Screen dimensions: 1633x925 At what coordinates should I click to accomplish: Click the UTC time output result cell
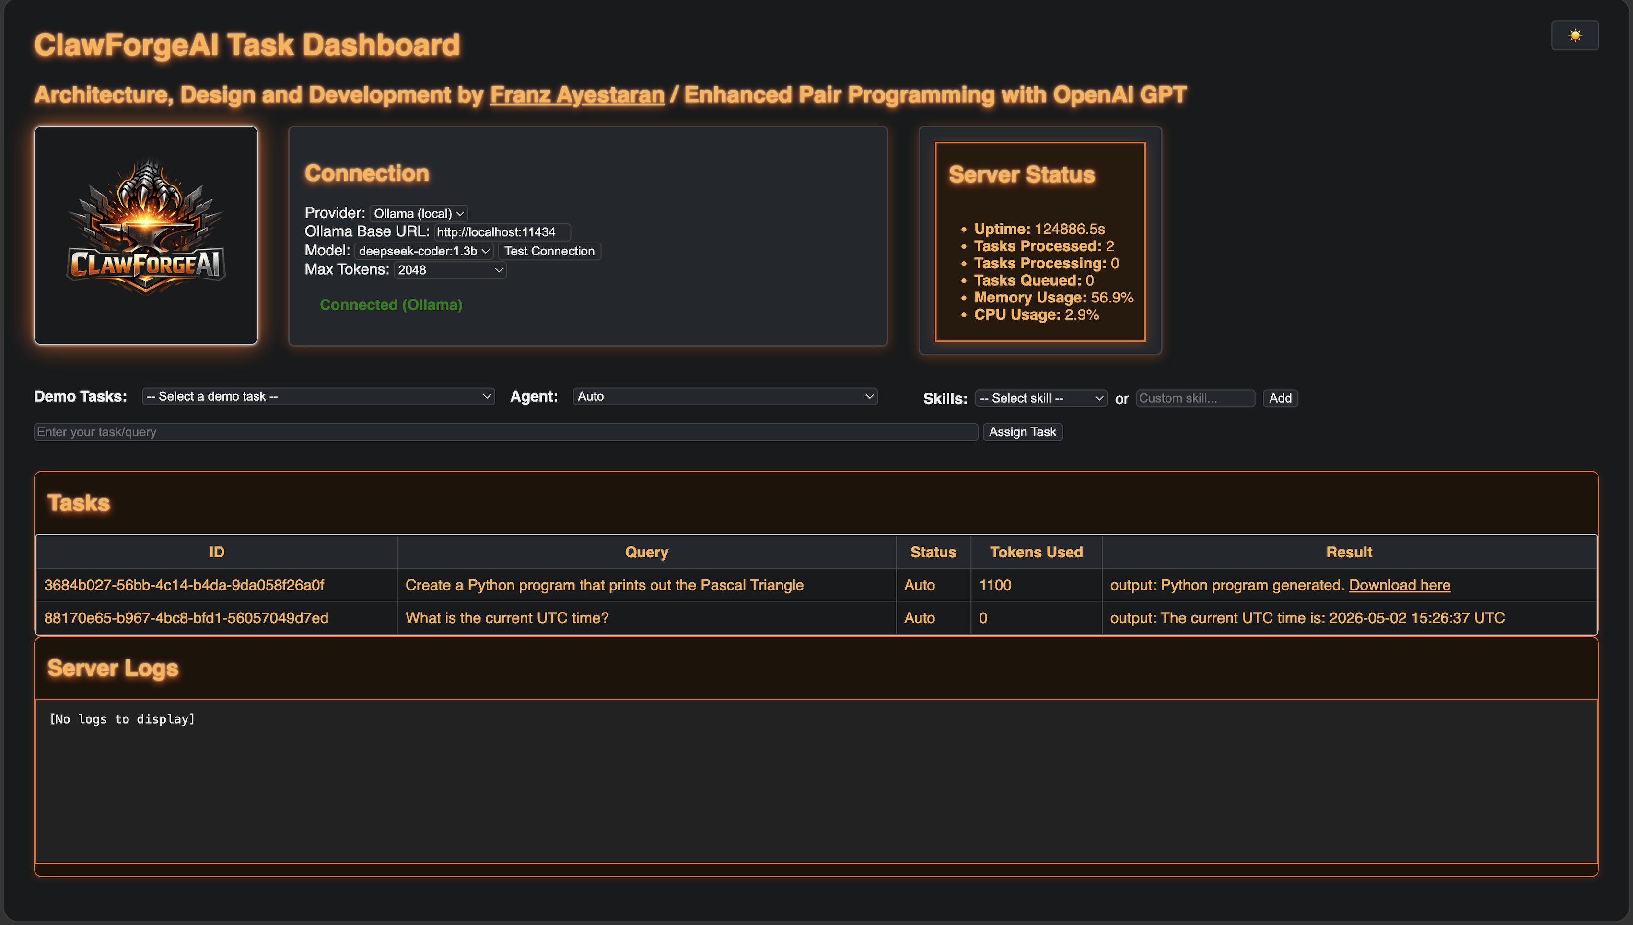point(1349,618)
